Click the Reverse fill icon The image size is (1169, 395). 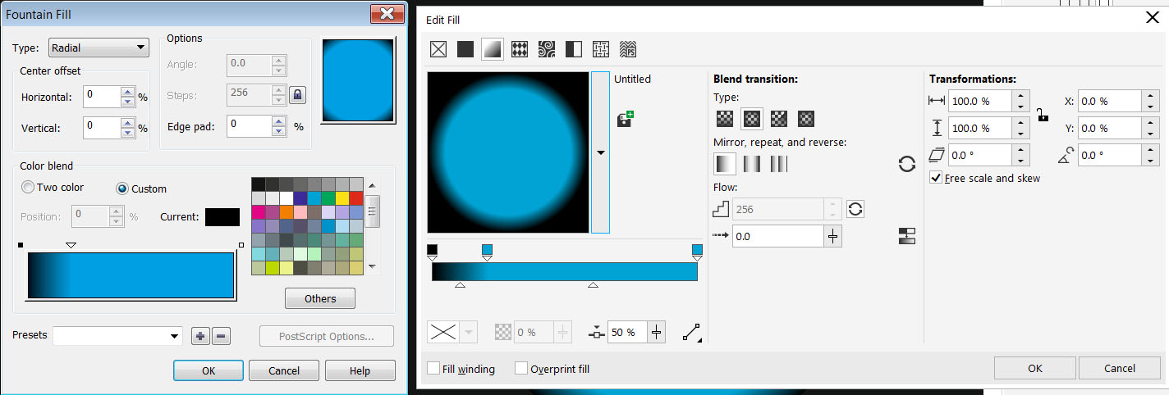click(x=907, y=164)
